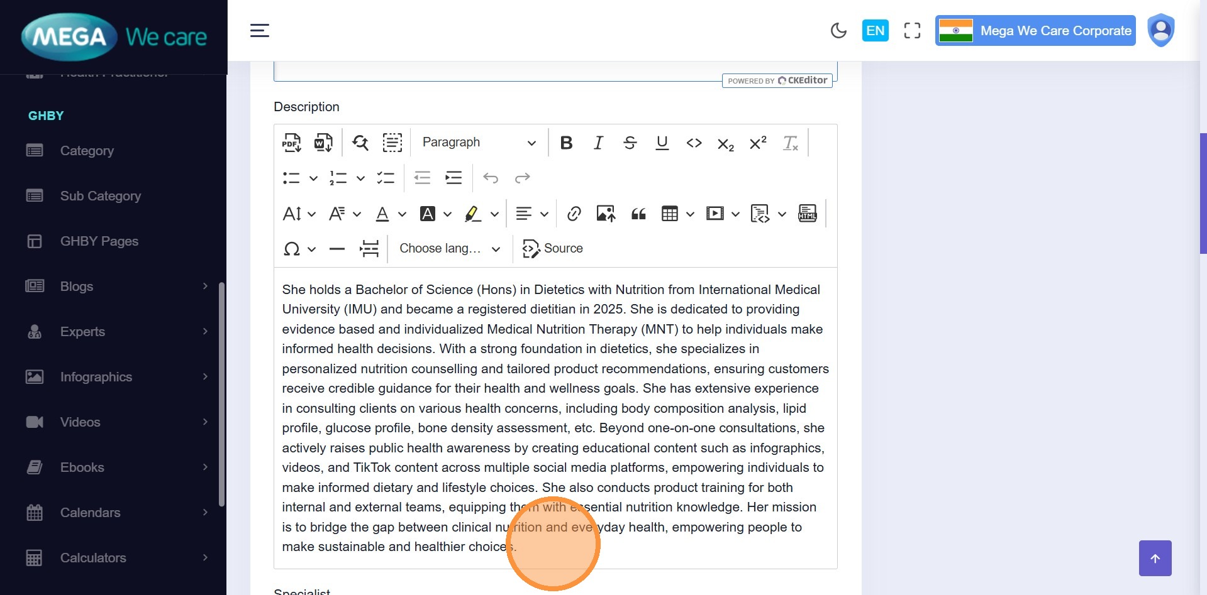Click the insert image icon
The image size is (1207, 595).
[x=606, y=214]
